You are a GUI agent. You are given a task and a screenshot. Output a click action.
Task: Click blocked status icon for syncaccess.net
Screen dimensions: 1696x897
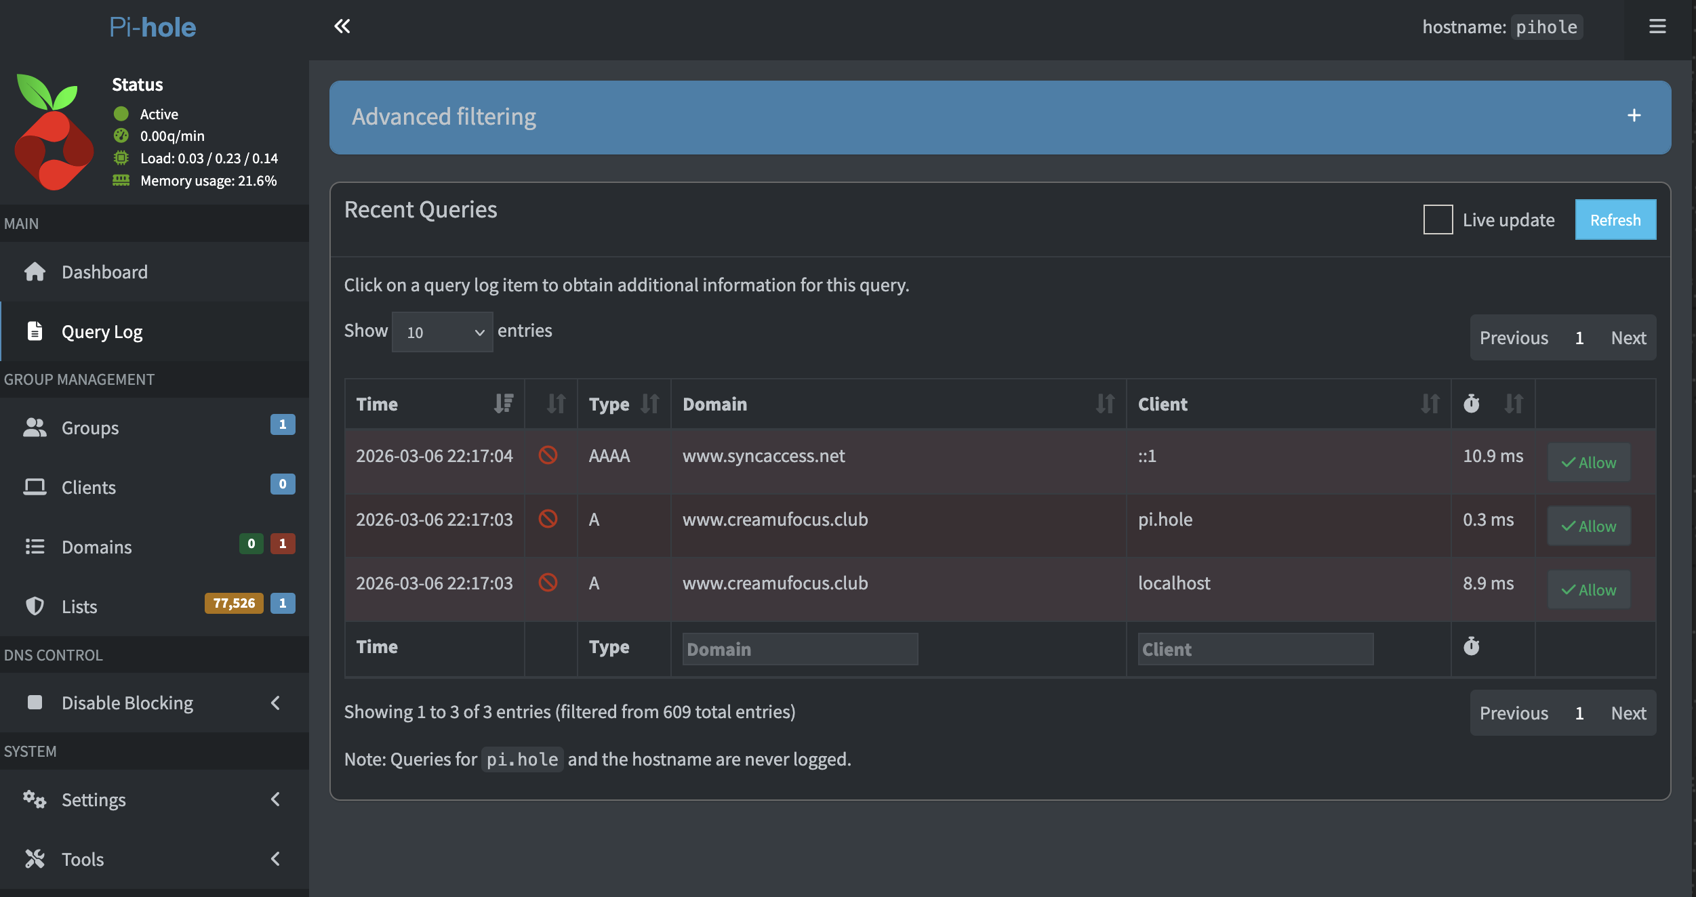pos(548,455)
